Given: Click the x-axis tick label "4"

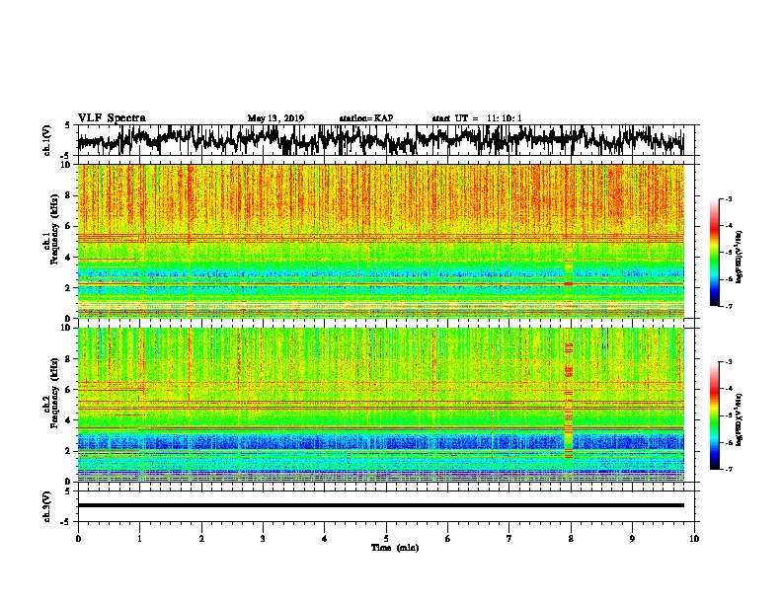Looking at the screenshot, I should [x=324, y=539].
